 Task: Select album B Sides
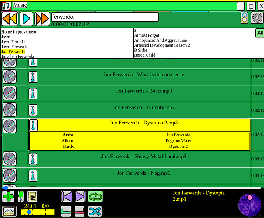(x=141, y=50)
